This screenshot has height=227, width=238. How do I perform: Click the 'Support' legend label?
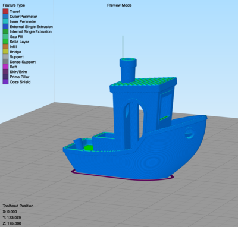point(17,57)
